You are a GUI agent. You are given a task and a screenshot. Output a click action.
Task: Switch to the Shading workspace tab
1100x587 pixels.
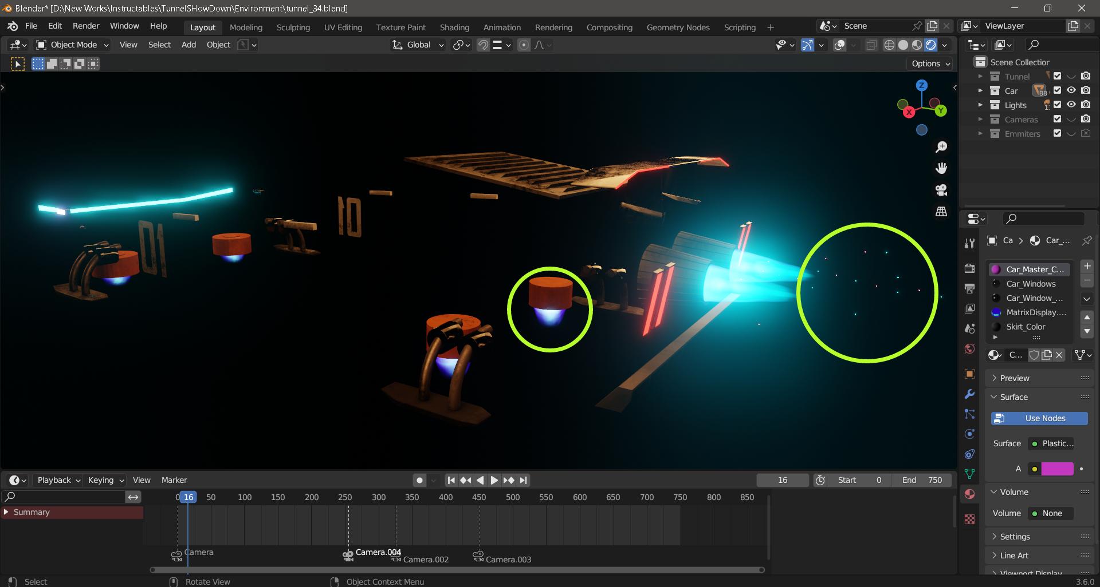tap(454, 27)
